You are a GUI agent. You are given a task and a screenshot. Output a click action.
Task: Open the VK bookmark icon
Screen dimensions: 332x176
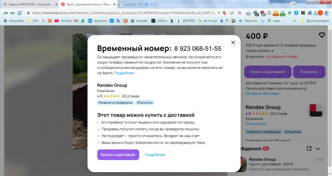coord(112,21)
